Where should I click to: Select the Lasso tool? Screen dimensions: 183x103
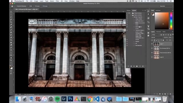(x=11, y=17)
